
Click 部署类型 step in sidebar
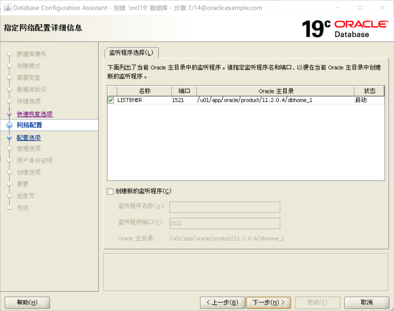[28, 78]
